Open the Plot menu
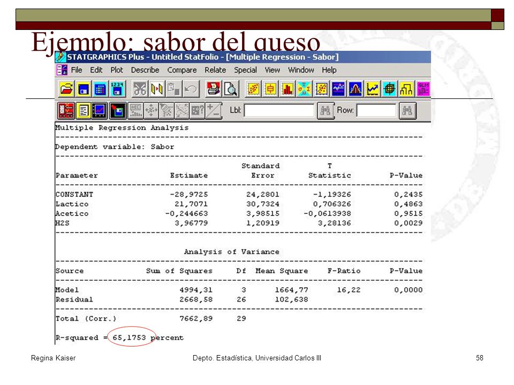 (x=116, y=70)
